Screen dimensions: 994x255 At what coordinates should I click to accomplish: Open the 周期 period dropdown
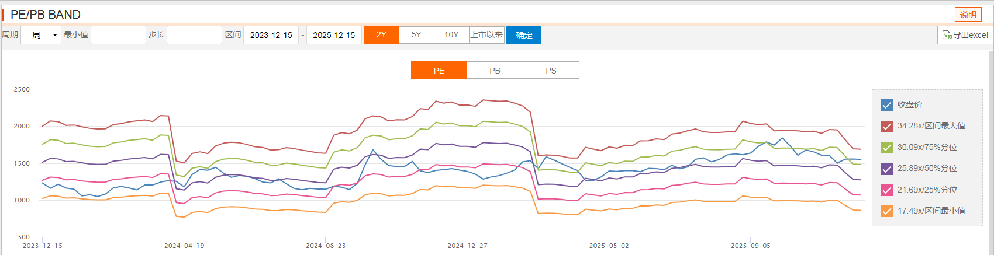(x=41, y=35)
